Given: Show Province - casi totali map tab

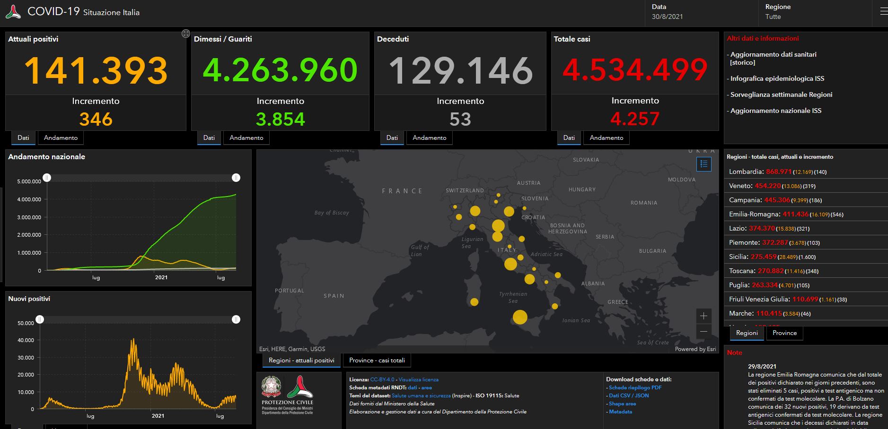Looking at the screenshot, I should [377, 360].
